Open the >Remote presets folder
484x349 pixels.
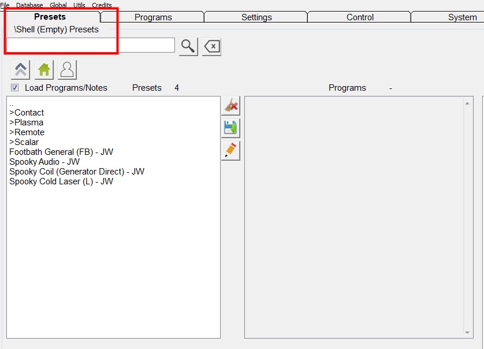click(x=27, y=132)
